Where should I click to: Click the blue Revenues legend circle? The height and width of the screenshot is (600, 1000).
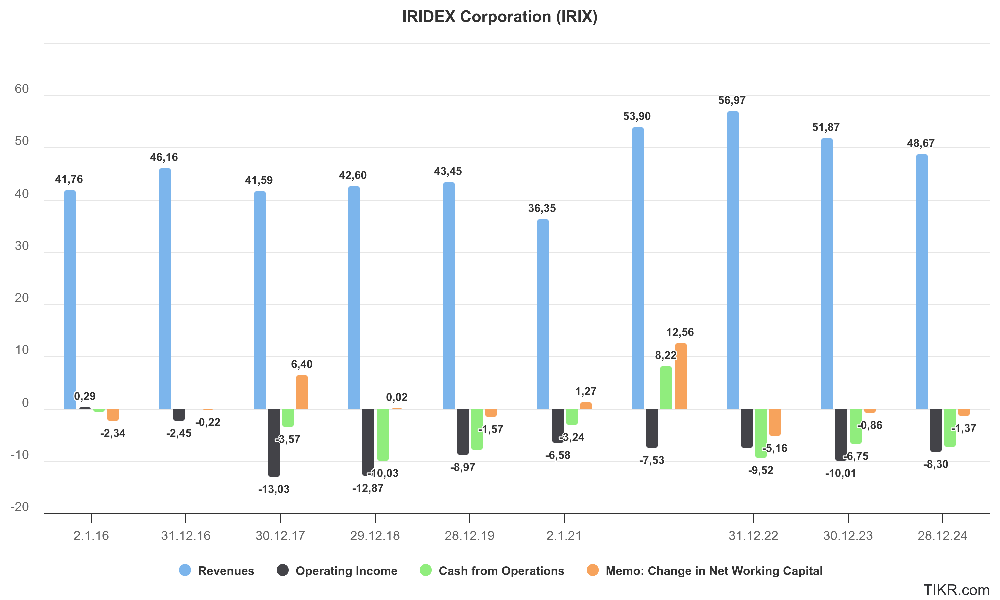pos(185,570)
